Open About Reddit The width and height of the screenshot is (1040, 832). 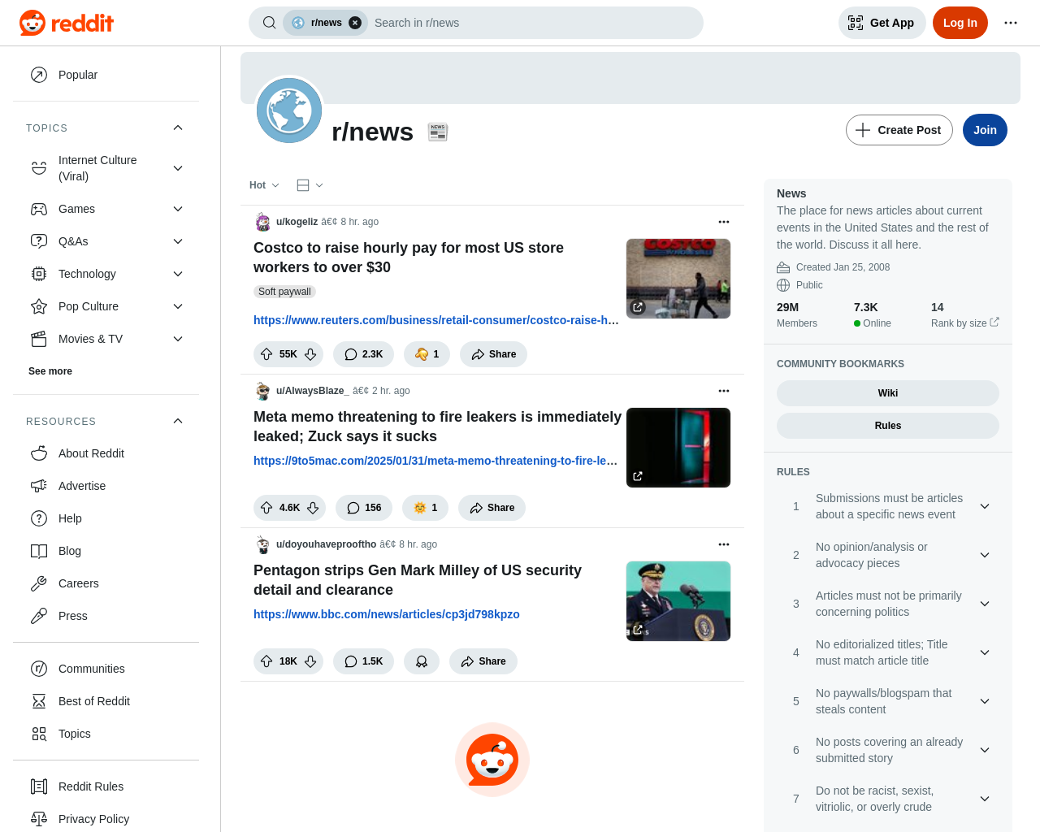pos(106,453)
